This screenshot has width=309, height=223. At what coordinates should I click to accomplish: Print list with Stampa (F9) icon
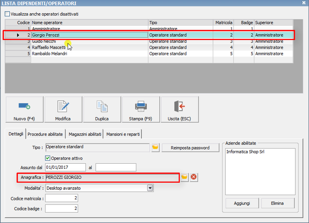pyautogui.click(x=141, y=106)
